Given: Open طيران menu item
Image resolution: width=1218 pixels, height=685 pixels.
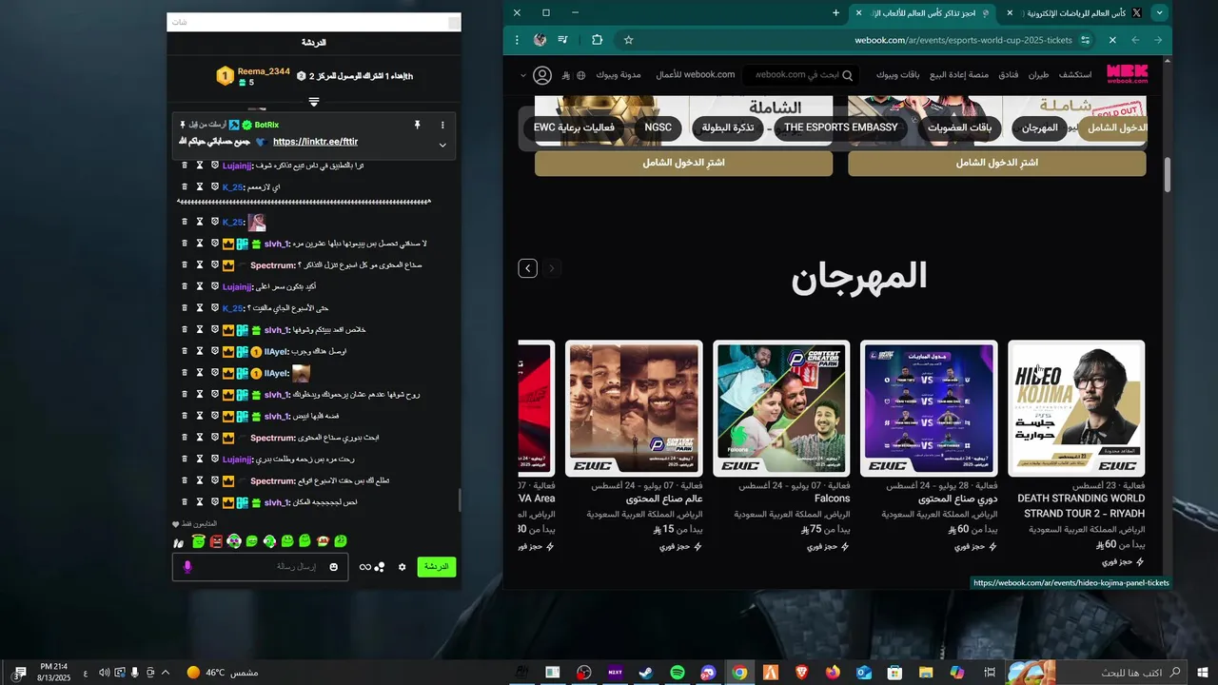Looking at the screenshot, I should (1038, 74).
